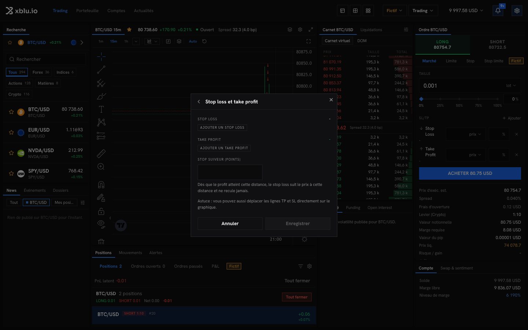Toggle the lock drawings tool
This screenshot has width=528, height=330.
pyautogui.click(x=101, y=211)
